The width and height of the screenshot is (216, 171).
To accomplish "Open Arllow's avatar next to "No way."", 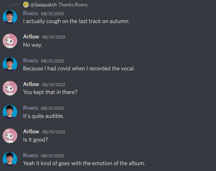I will tap(10, 41).
